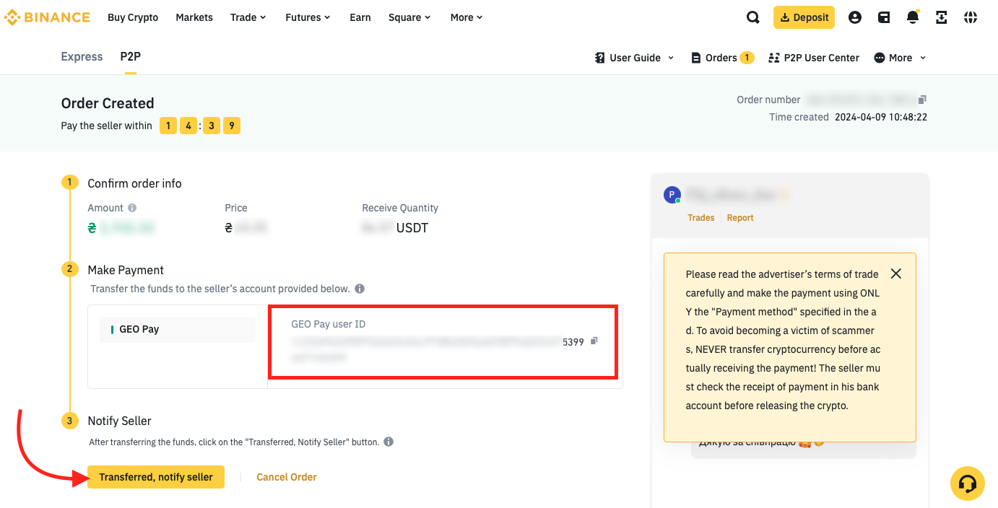
Task: Click info icon next to Amount
Action: [x=132, y=208]
